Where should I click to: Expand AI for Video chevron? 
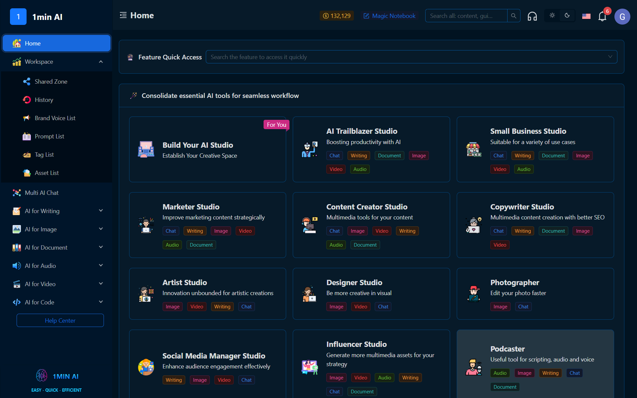101,283
